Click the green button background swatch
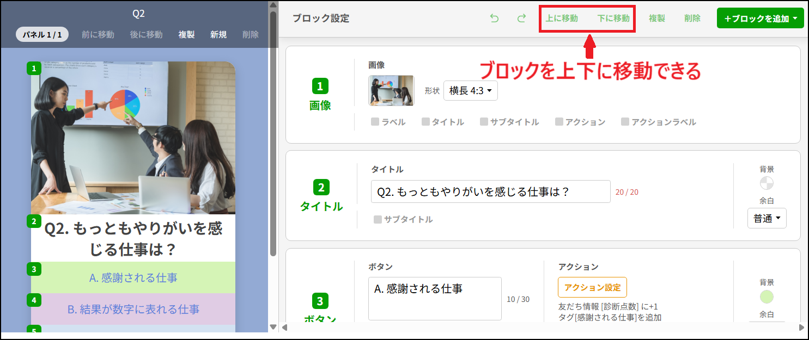Image resolution: width=809 pixels, height=340 pixels. tap(767, 296)
